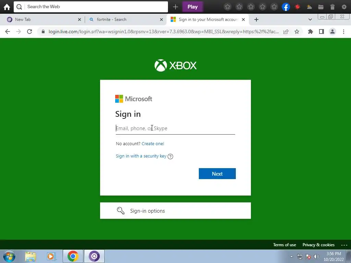Close the New Tab tab

[80, 20]
